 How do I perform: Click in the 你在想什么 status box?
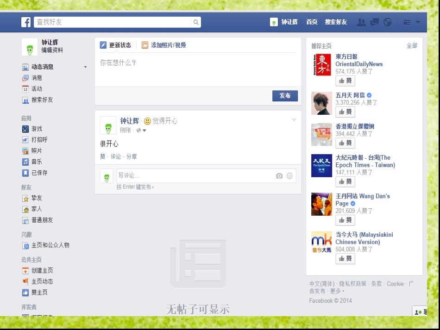pos(198,69)
